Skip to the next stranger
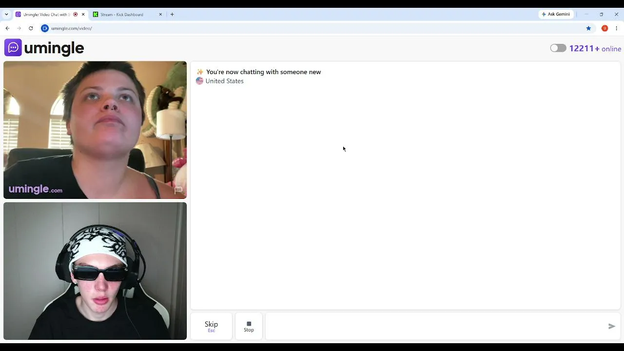The width and height of the screenshot is (624, 351). coord(211,326)
